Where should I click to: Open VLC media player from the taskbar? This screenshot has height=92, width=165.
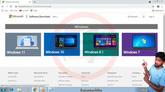(x=43, y=90)
